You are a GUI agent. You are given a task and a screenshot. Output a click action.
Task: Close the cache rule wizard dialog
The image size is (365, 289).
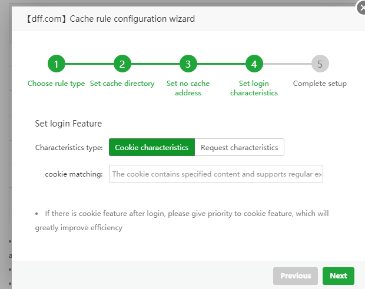pyautogui.click(x=360, y=8)
